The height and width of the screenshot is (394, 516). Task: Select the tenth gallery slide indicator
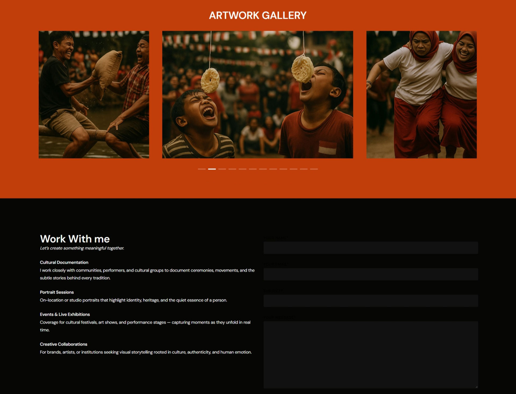point(293,169)
